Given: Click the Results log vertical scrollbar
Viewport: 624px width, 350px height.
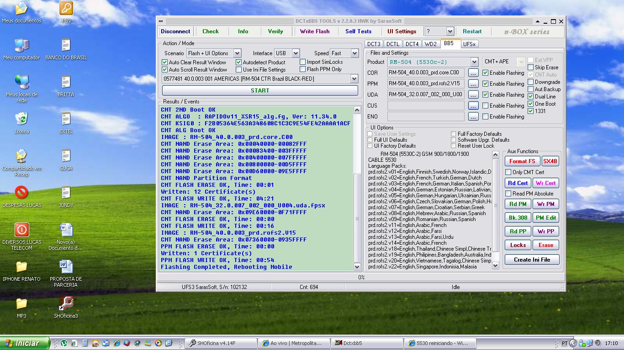Looking at the screenshot, I should pyautogui.click(x=357, y=189).
